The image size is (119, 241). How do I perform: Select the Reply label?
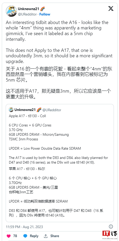pyautogui.click(x=34, y=236)
